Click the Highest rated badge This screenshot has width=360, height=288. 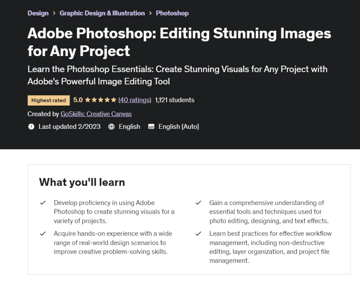pyautogui.click(x=49, y=100)
